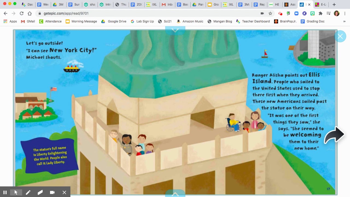
Task: Switch to the Rep document tab
Action: (260, 4)
